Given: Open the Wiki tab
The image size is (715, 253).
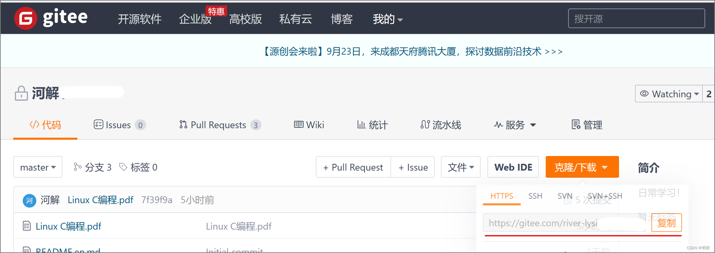Looking at the screenshot, I should (x=309, y=125).
